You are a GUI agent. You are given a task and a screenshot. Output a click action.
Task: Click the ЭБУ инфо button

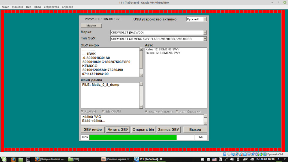tap(93, 130)
